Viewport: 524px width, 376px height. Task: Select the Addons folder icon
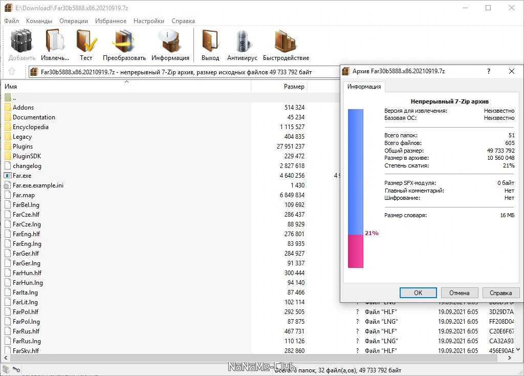[8, 108]
